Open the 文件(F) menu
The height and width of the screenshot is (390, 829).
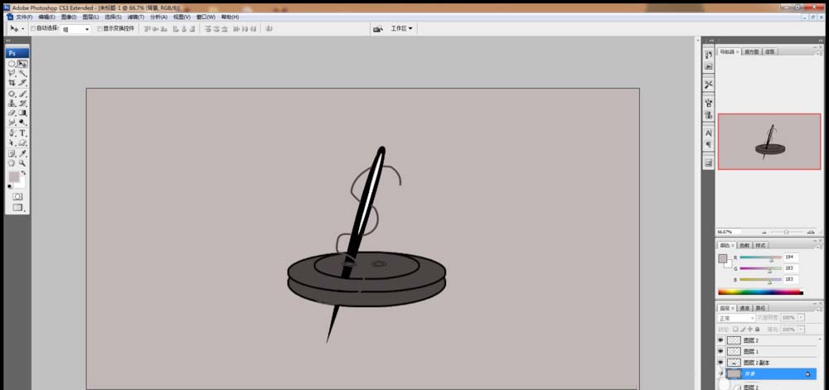coord(24,17)
